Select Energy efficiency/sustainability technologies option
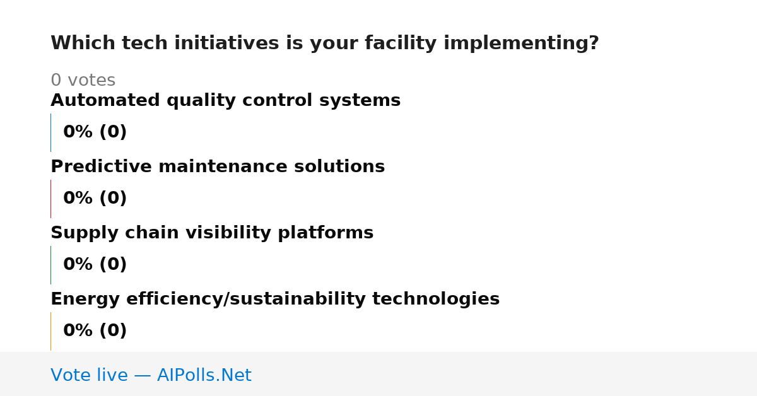This screenshot has height=396, width=757. pyautogui.click(x=275, y=300)
